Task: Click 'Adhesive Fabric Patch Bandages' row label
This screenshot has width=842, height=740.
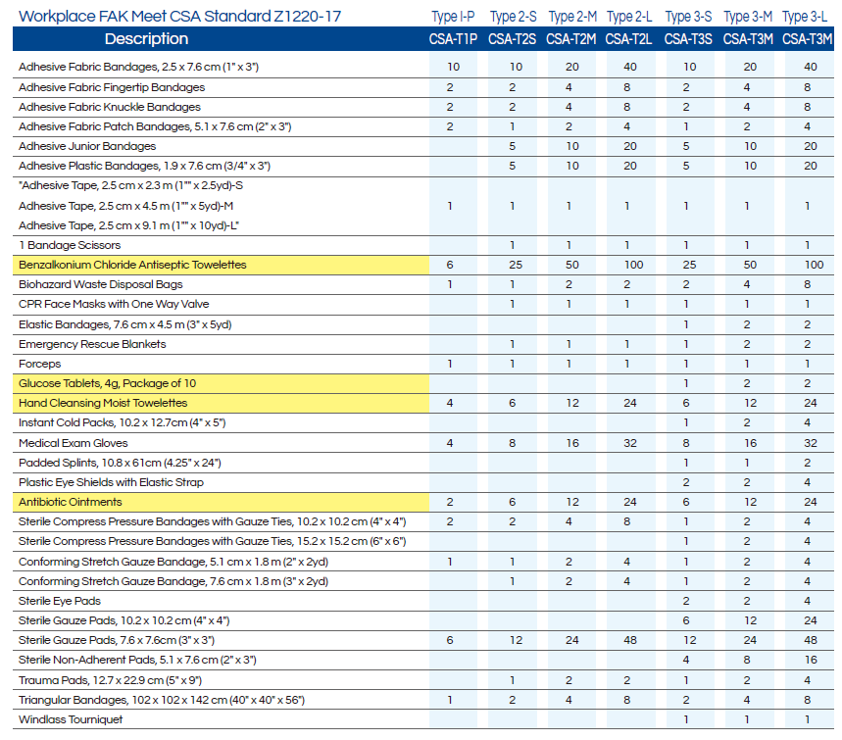Action: tap(155, 126)
